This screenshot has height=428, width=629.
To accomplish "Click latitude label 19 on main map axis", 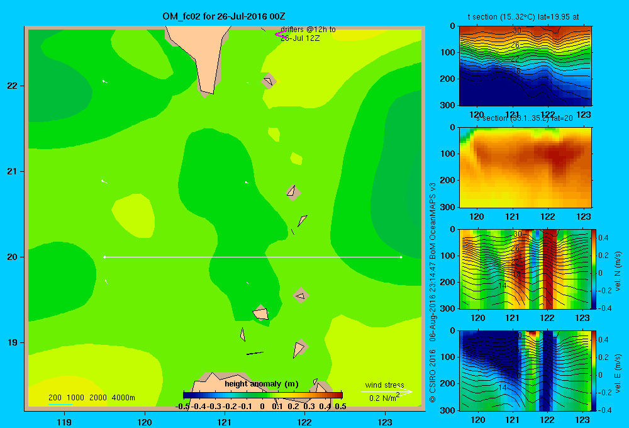I will coord(12,342).
